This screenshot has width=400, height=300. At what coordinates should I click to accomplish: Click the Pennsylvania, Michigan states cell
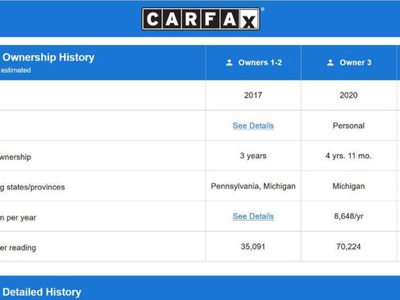click(x=253, y=186)
